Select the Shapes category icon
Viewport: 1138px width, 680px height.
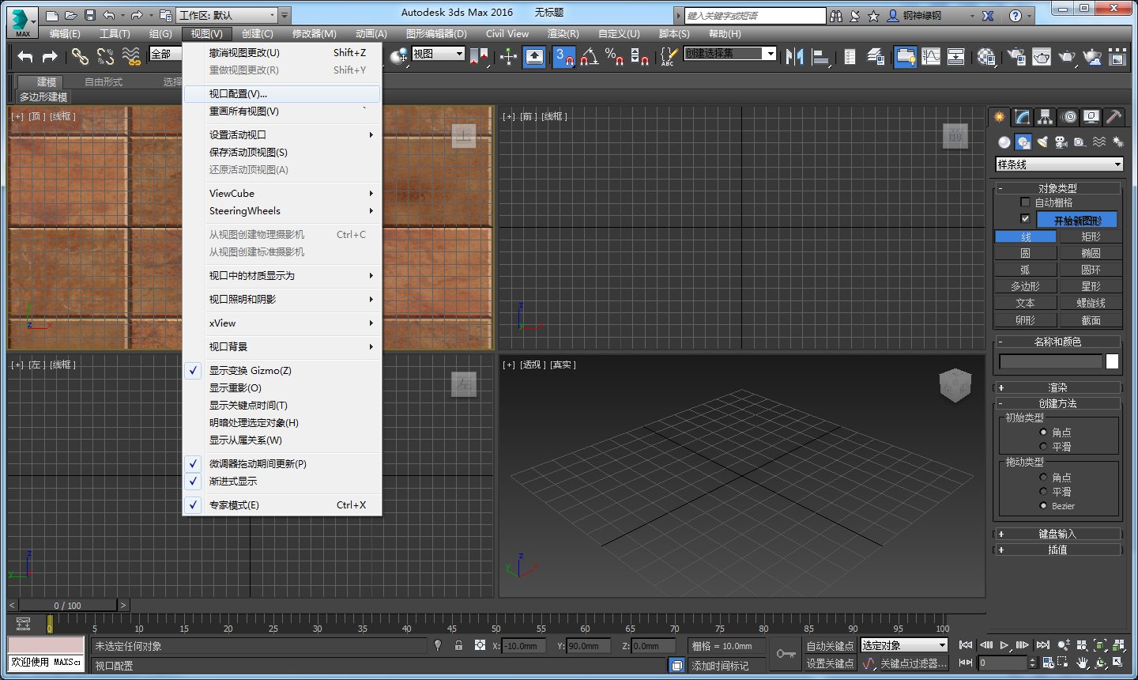coord(1023,142)
